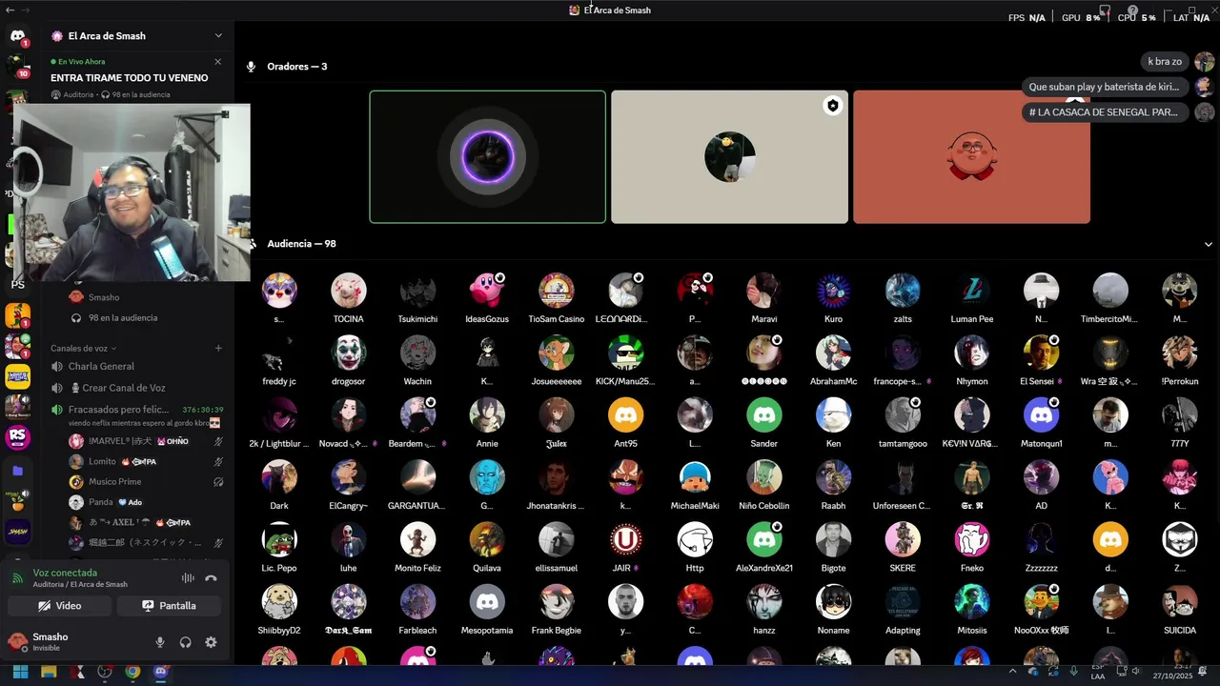Viewport: 1220px width, 686px height.
Task: Open audience member AbrahamMc
Action: tap(833, 360)
